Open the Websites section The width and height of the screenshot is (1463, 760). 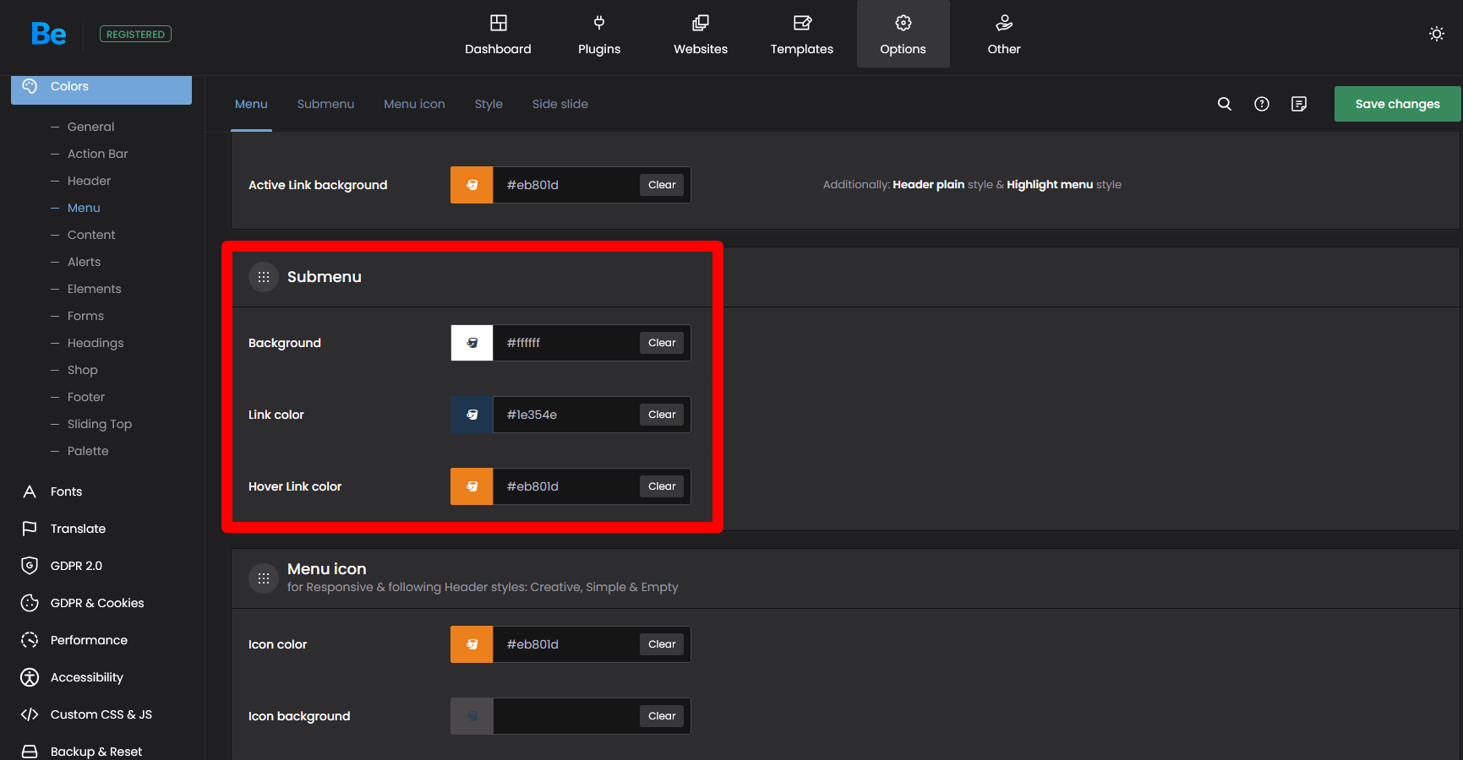(700, 35)
